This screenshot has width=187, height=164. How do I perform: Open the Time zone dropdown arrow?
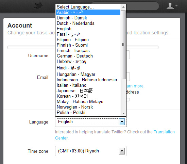click(x=122, y=151)
